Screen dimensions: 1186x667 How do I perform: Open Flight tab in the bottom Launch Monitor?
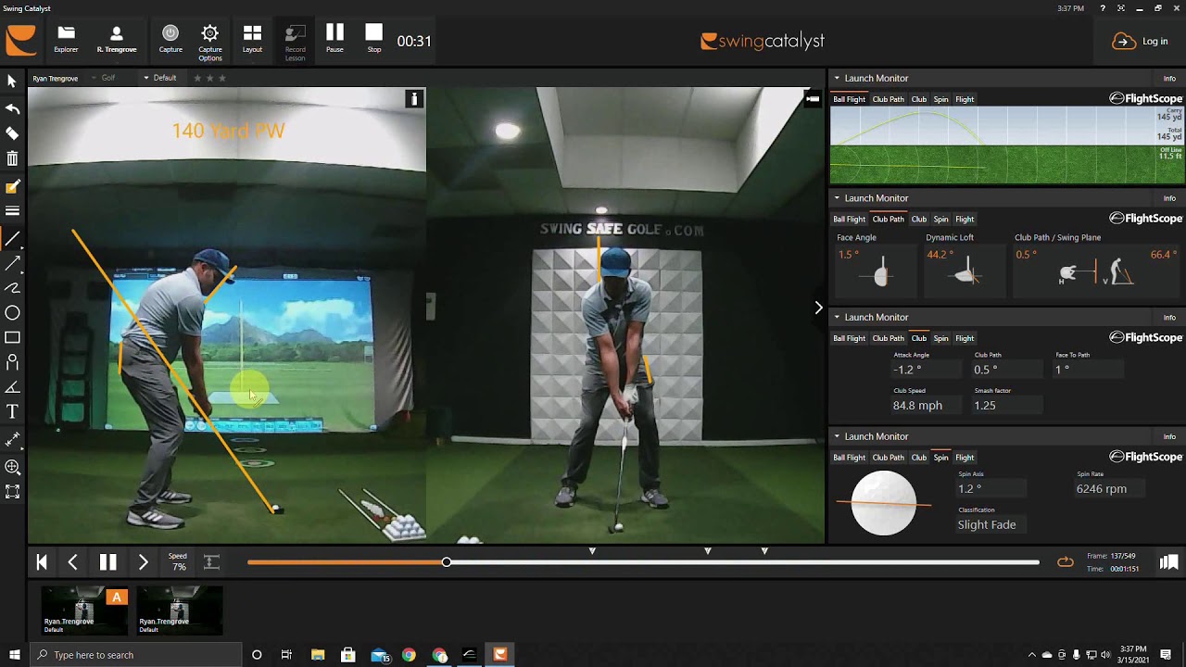pos(965,458)
